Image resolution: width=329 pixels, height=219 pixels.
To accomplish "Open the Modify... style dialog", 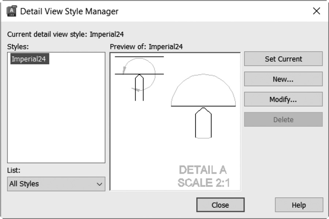I will coord(283,99).
